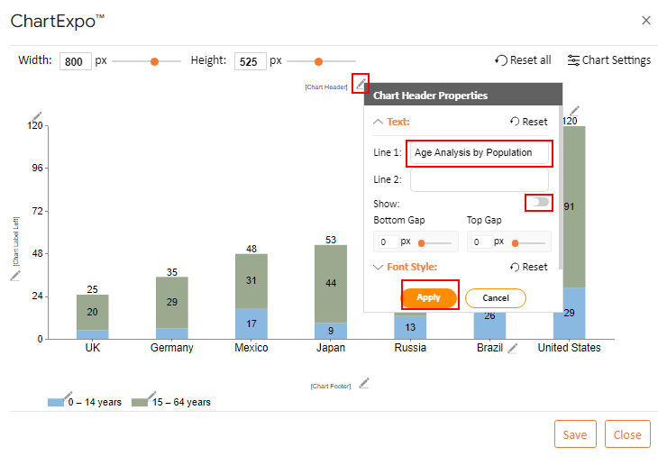Expand the Font Style section
This screenshot has height=465, width=658.
point(378,267)
